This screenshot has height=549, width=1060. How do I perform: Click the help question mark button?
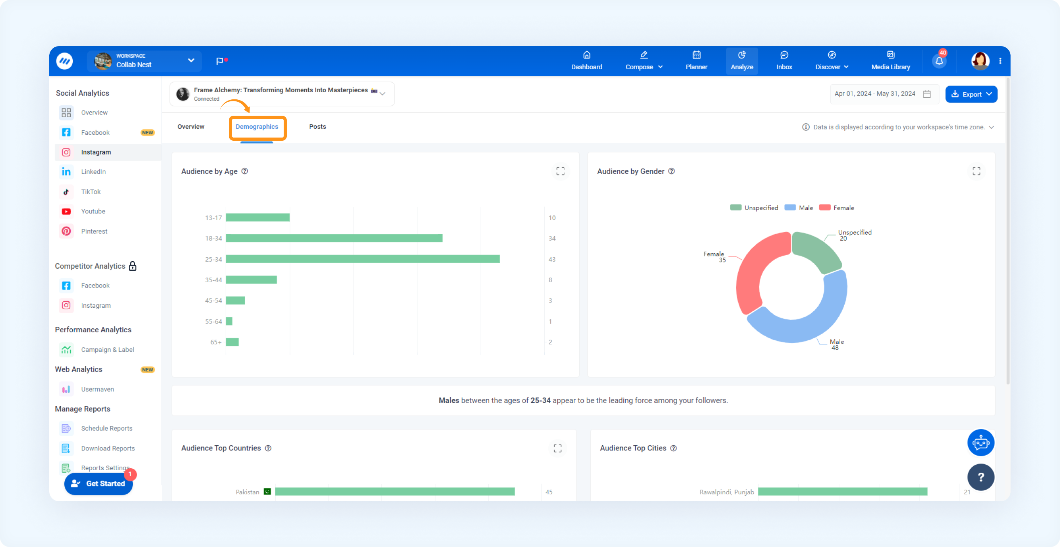coord(981,477)
